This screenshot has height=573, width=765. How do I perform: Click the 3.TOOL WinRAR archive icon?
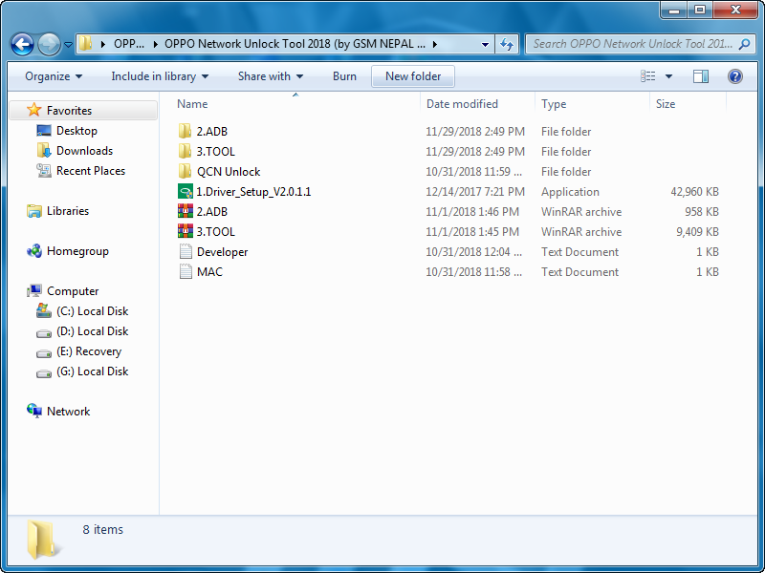tap(186, 231)
